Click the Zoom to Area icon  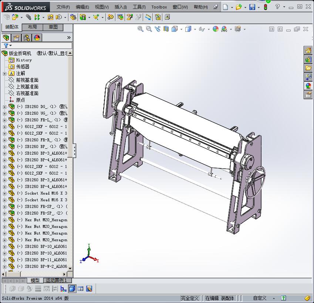click(x=149, y=29)
